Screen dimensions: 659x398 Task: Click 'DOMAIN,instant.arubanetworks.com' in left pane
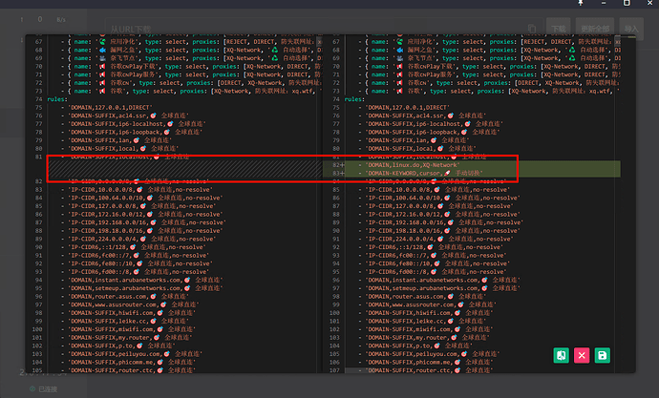coord(145,280)
